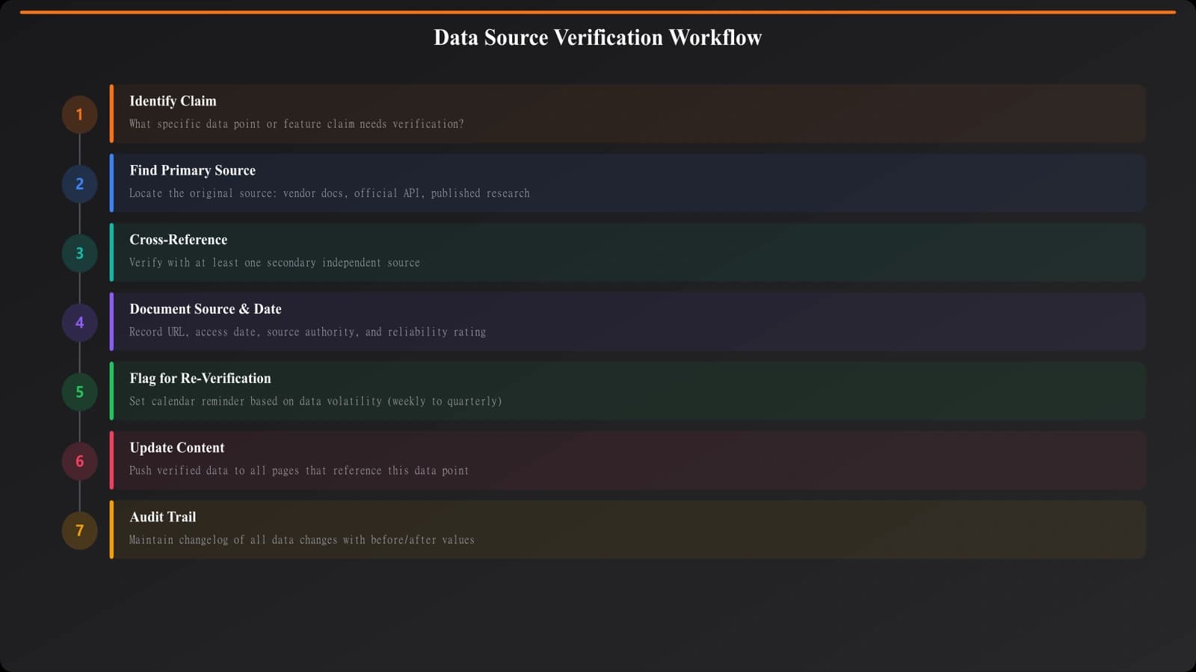Click the teal circle for step 3
Screen dimensions: 1196x672
click(x=78, y=253)
